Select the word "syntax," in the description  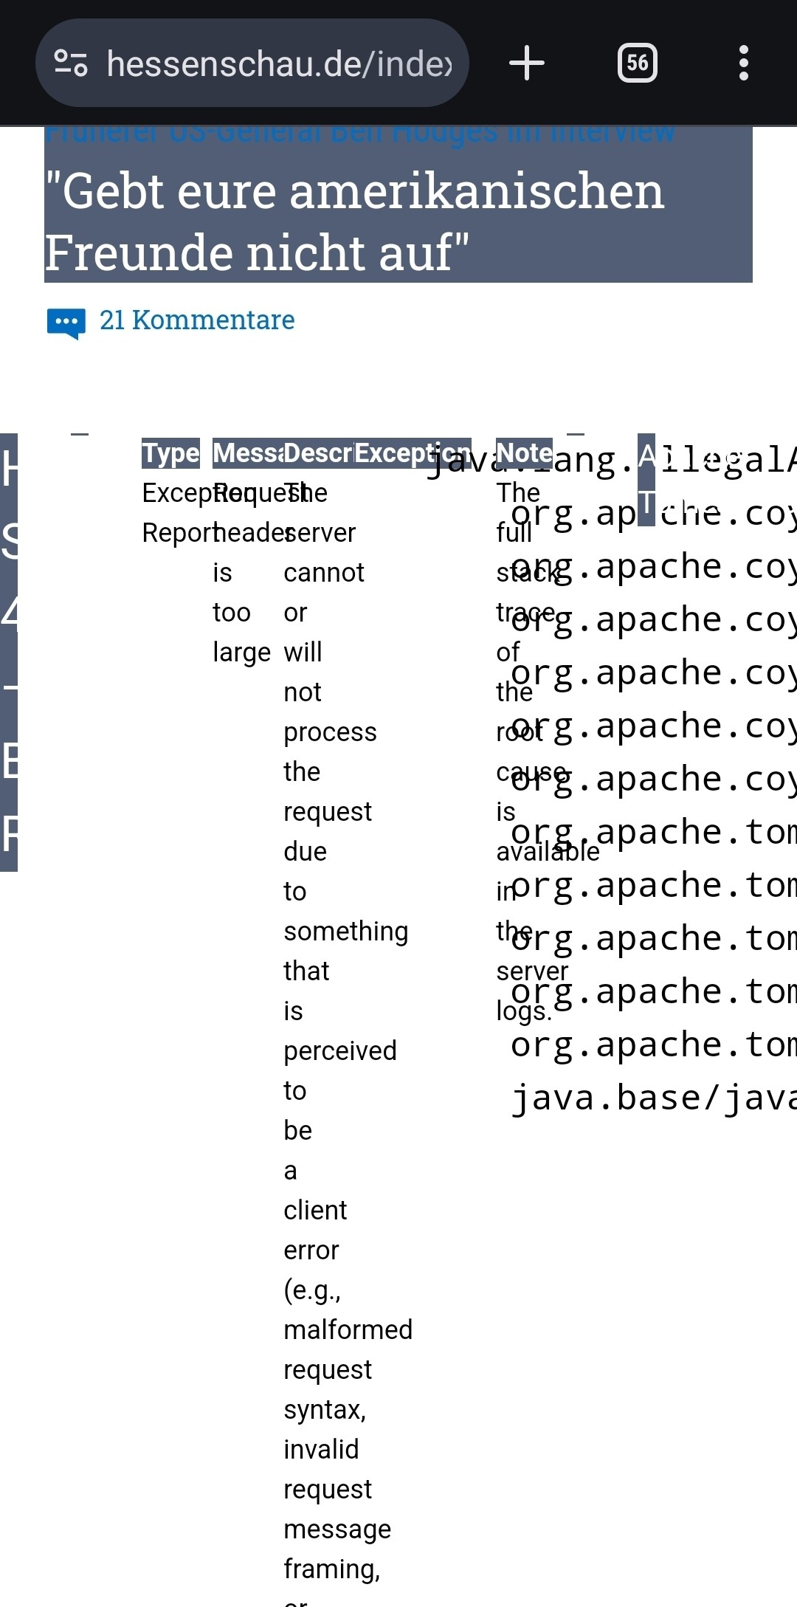[x=325, y=1410]
